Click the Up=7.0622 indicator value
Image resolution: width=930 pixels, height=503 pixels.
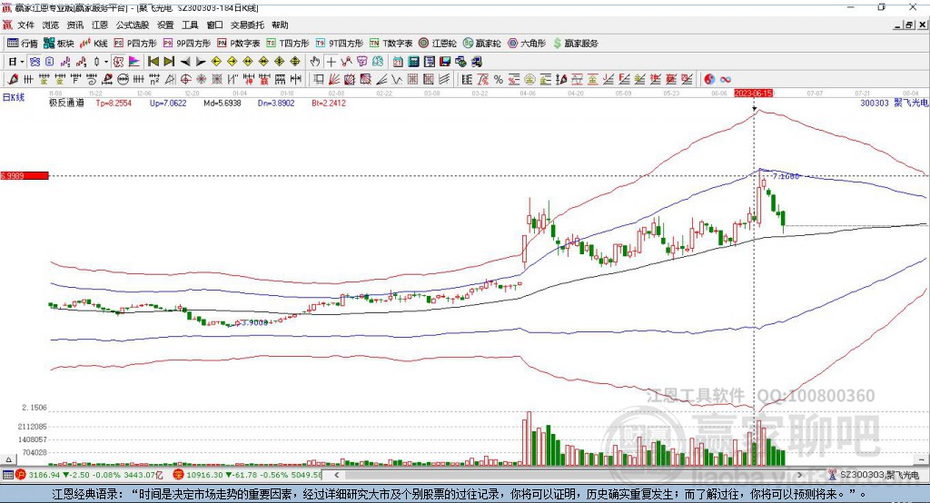click(168, 103)
